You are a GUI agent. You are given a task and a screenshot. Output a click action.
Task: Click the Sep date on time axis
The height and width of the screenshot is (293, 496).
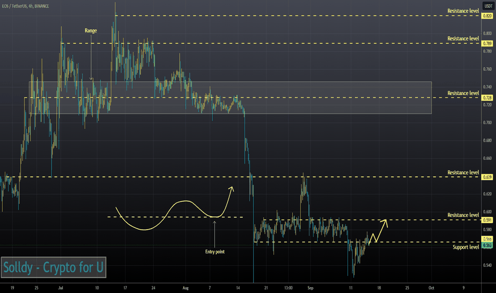(310, 288)
